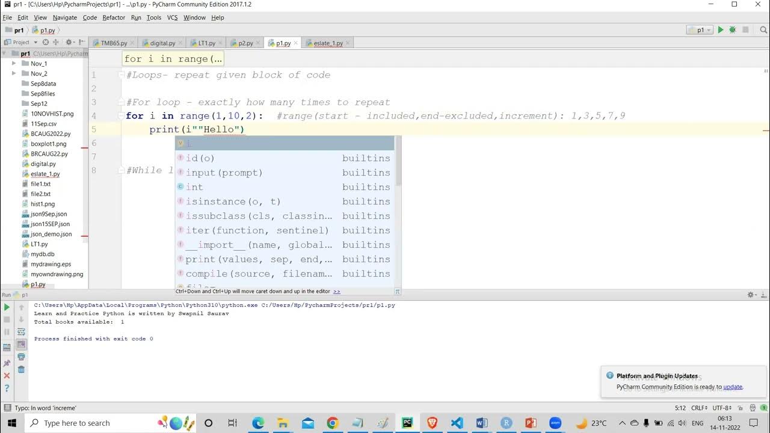Select pr1 breadcrumb in navigation bar
This screenshot has width=770, height=433.
tap(14, 29)
